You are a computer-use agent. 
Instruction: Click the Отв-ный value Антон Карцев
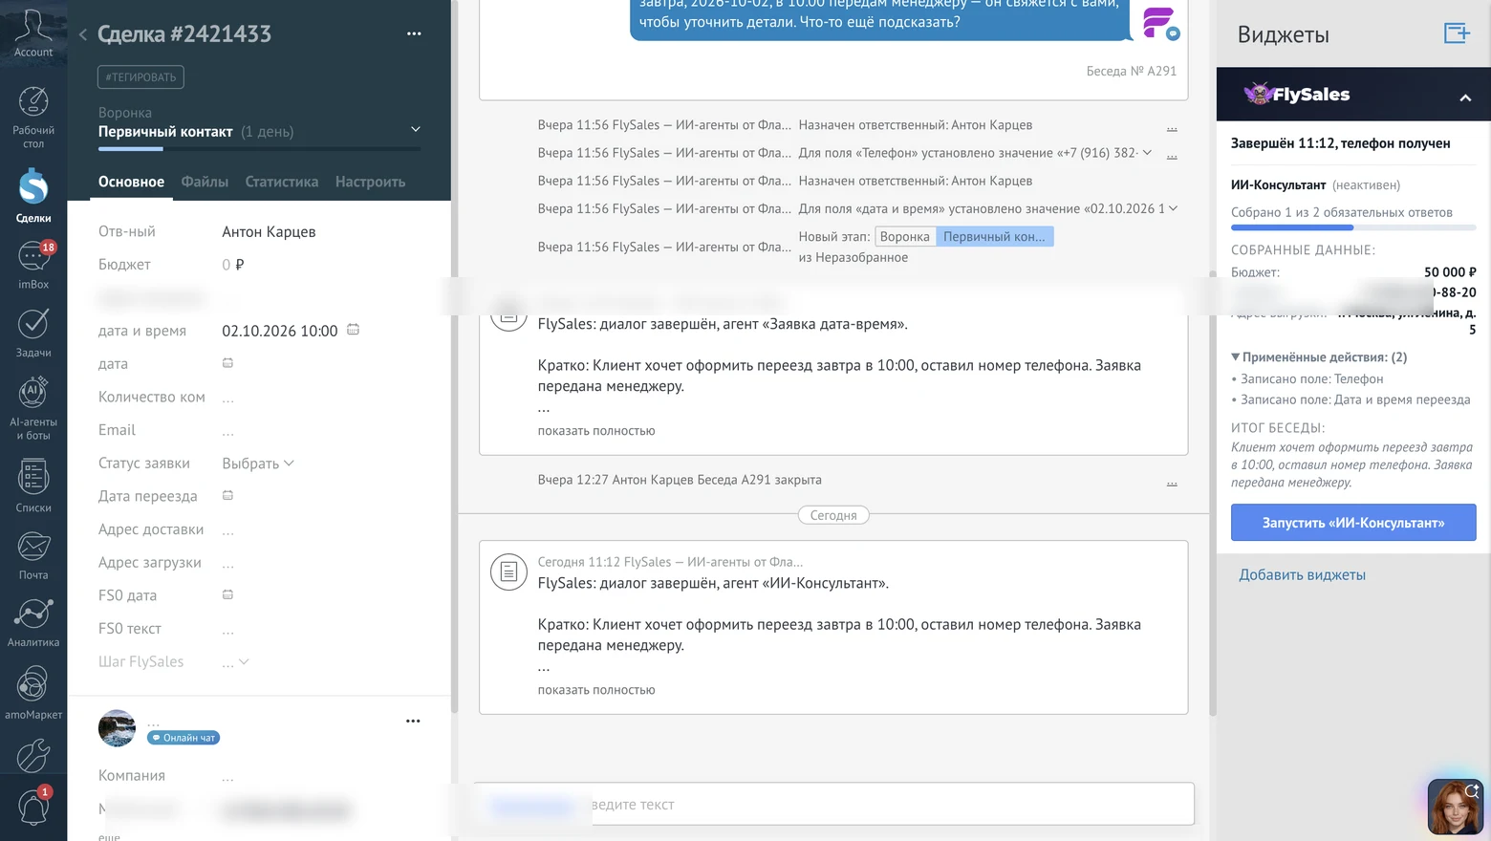pos(269,231)
